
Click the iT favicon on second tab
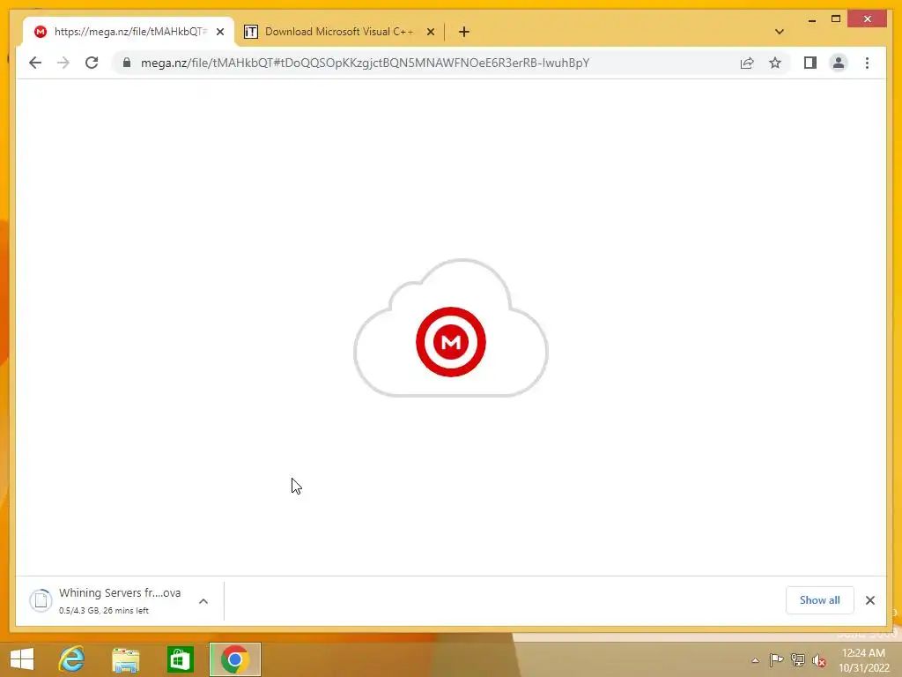click(251, 32)
